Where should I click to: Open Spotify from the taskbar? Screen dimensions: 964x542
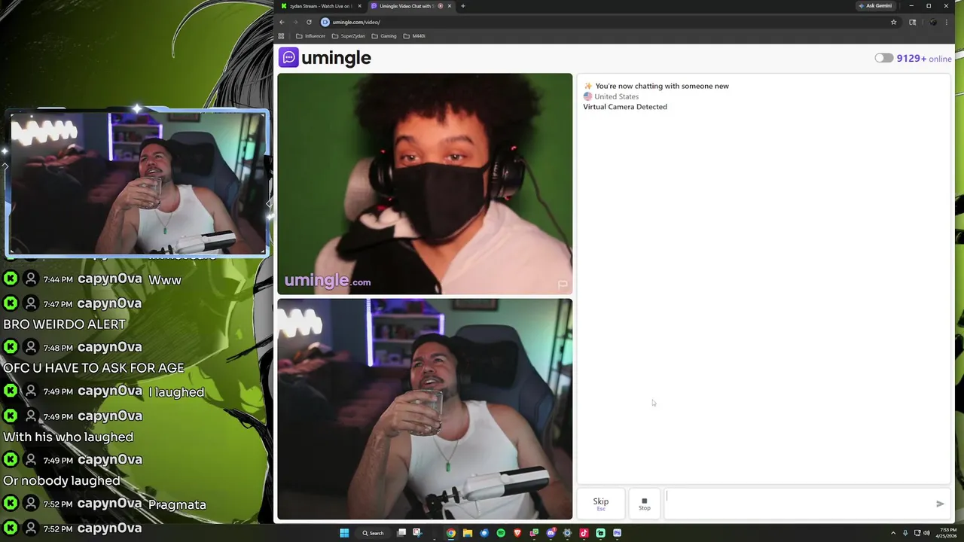point(501,533)
